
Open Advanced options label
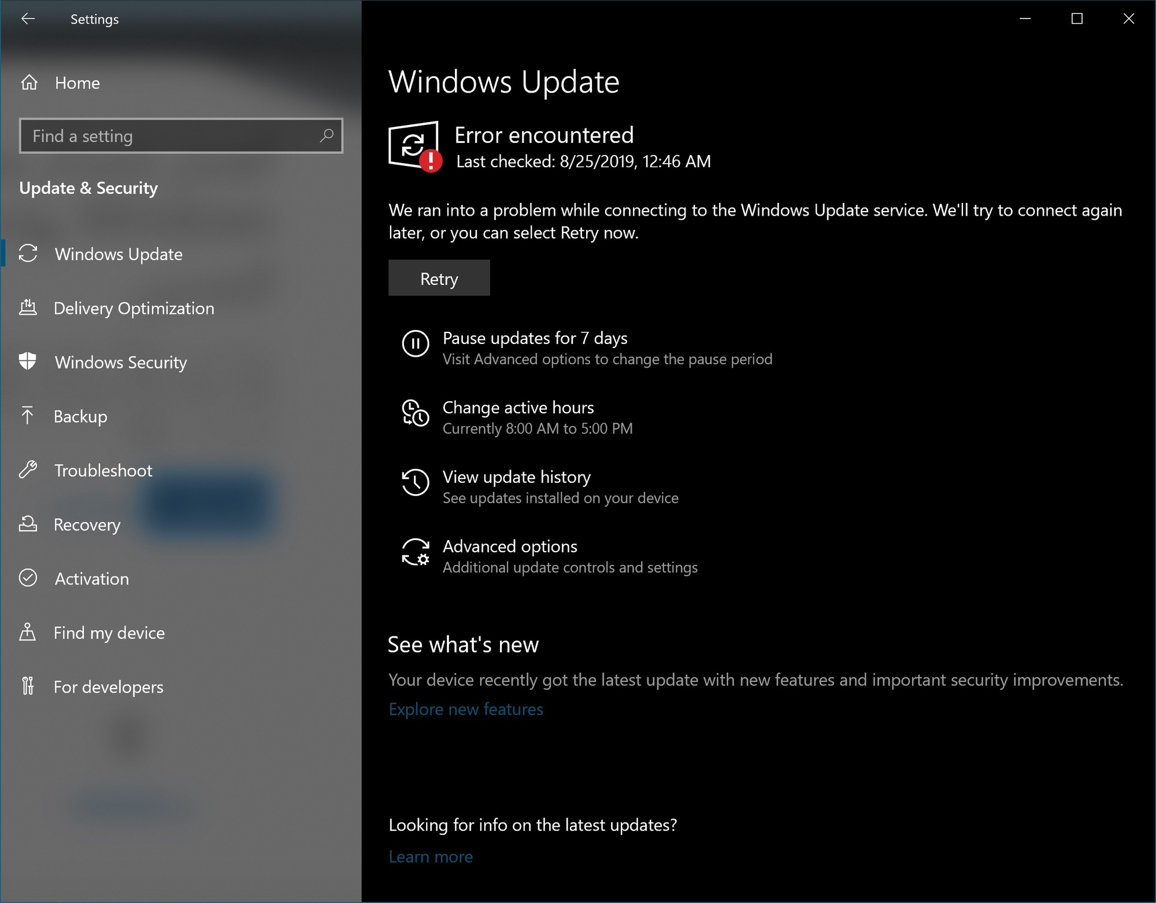(510, 546)
